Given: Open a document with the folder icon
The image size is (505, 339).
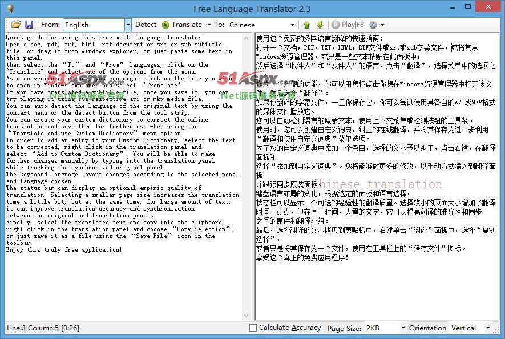Looking at the screenshot, I should click(x=16, y=25).
